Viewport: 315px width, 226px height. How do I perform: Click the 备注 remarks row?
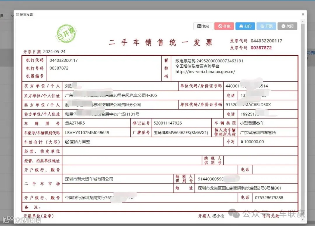[x=160, y=207]
